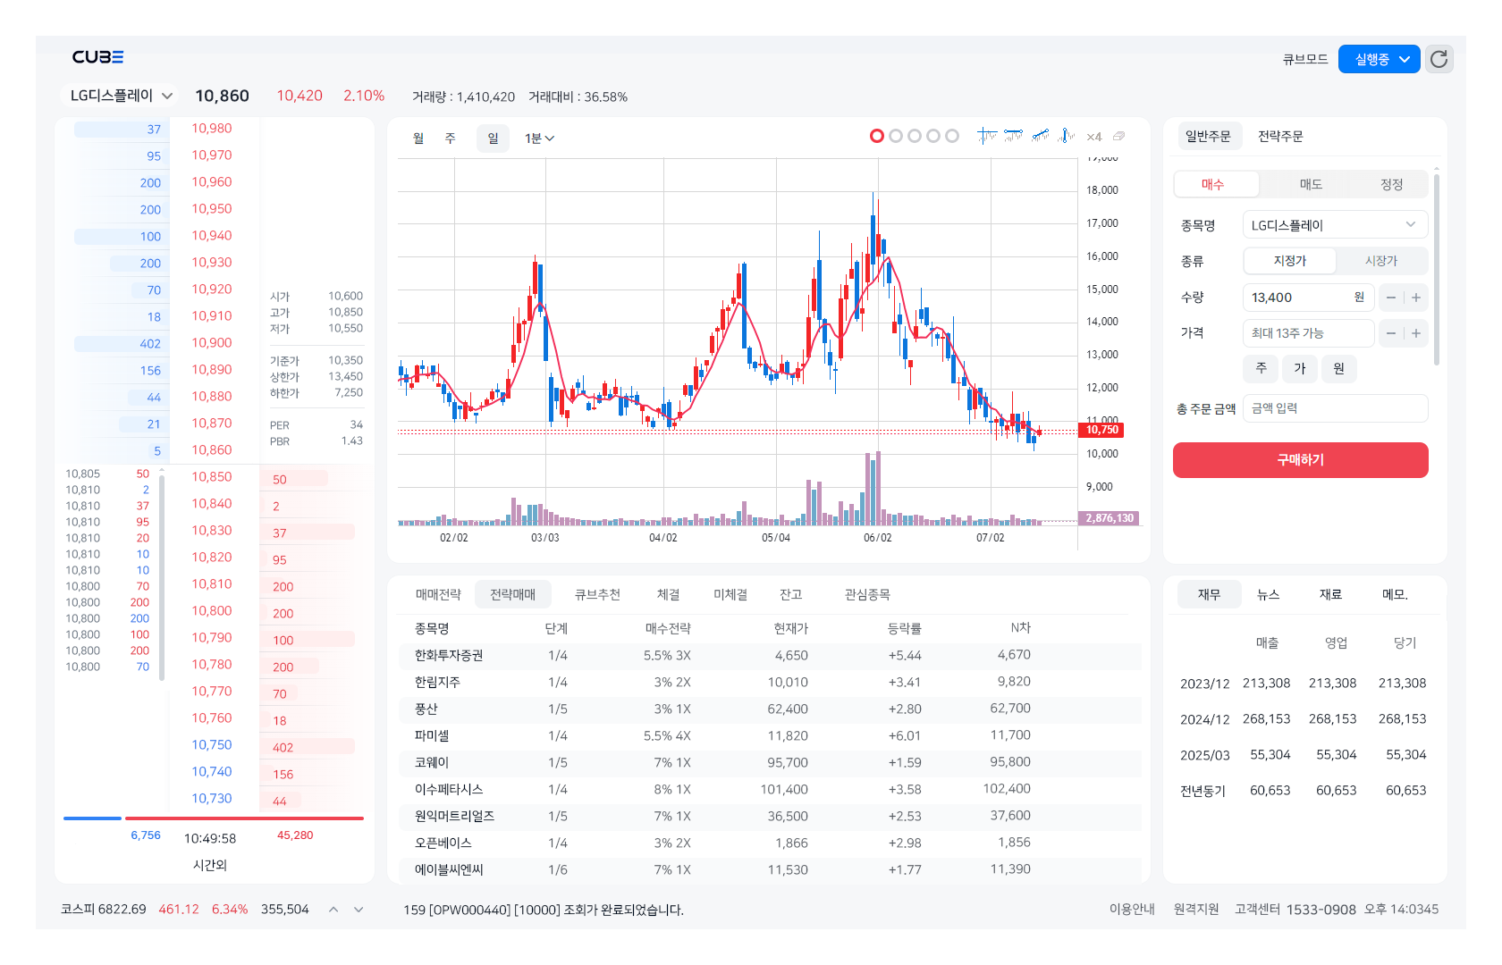Click the CUBE logo

[97, 57]
